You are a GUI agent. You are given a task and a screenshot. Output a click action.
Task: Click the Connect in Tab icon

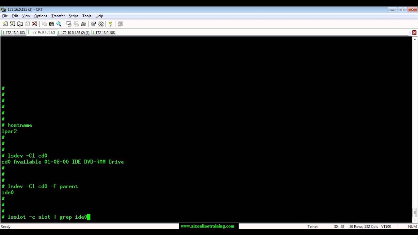pos(20,24)
